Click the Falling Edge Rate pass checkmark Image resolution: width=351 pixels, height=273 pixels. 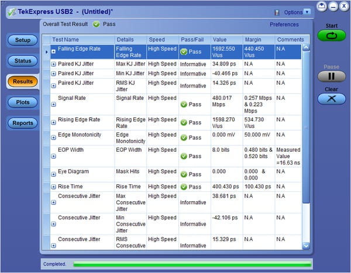click(x=184, y=52)
